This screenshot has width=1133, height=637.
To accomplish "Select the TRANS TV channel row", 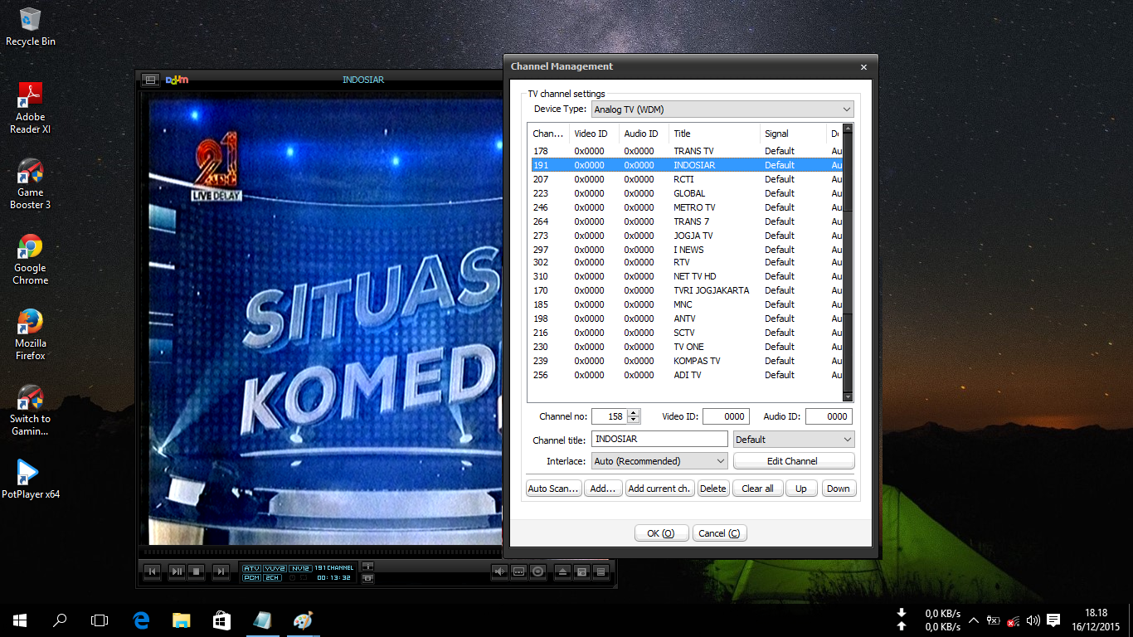I will click(685, 151).
